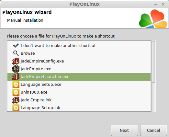Image resolution: width=169 pixels, height=137 pixels.
Task: Click the unins000.exe yellow icon
Action: tap(16, 92)
